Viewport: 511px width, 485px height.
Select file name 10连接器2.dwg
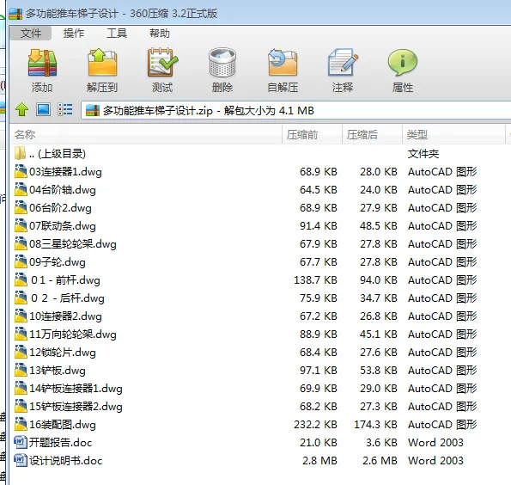point(65,316)
